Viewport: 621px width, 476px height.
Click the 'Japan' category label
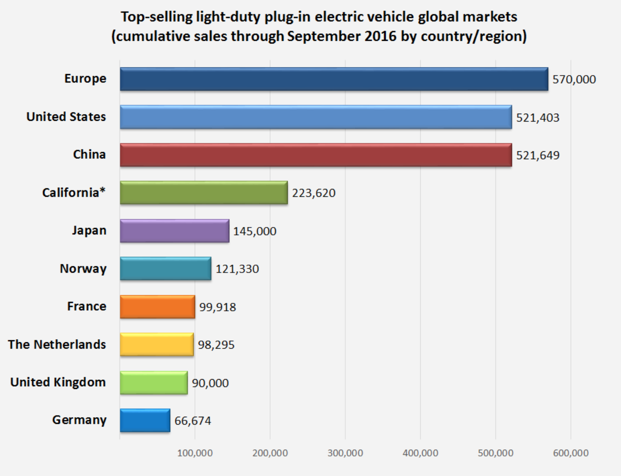click(89, 231)
